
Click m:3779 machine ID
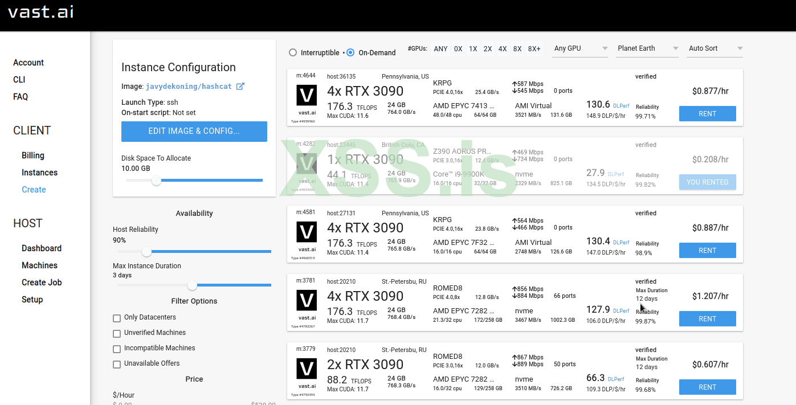tap(306, 349)
